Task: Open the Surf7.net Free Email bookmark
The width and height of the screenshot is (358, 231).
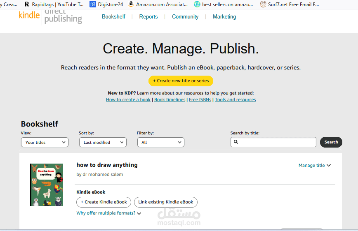Action: (x=290, y=5)
